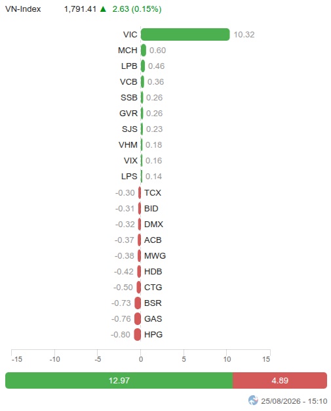Select the LPB ticker label

click(x=129, y=66)
